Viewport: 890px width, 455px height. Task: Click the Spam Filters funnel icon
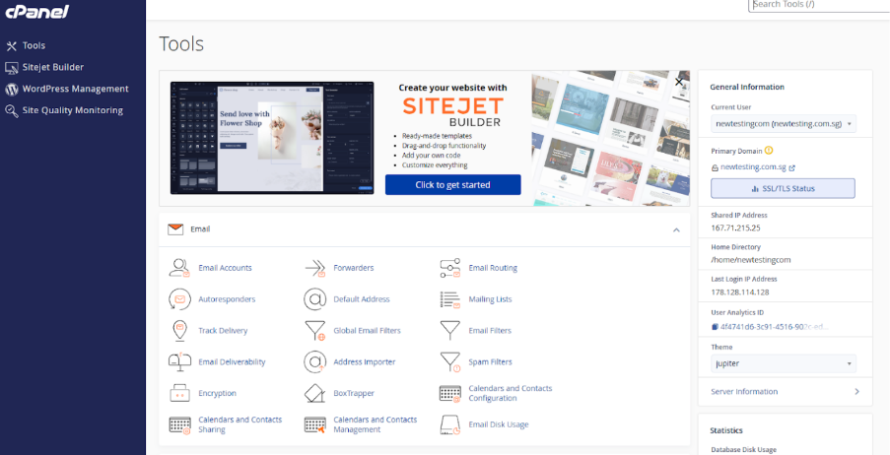pos(449,361)
